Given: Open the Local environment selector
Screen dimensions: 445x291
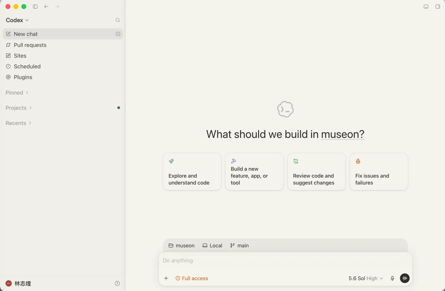Looking at the screenshot, I should [x=212, y=246].
